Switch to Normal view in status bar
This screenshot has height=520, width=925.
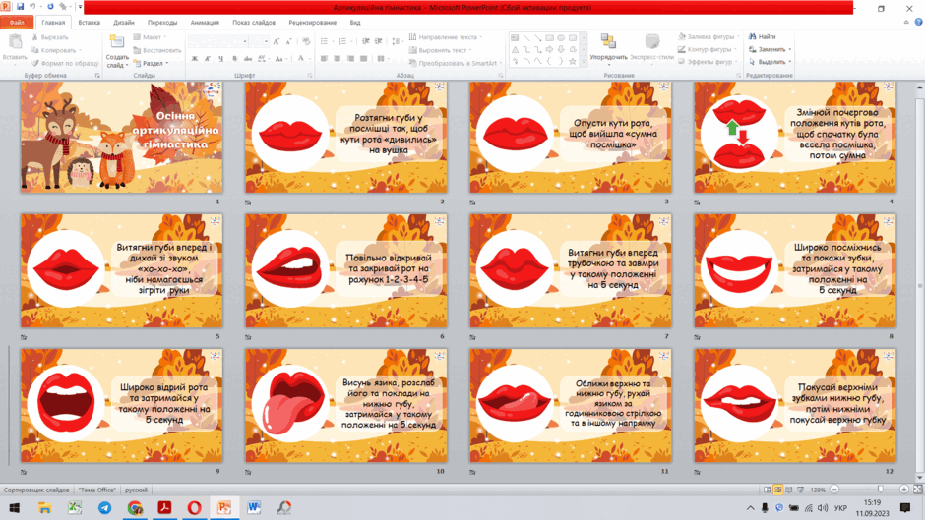(x=767, y=490)
